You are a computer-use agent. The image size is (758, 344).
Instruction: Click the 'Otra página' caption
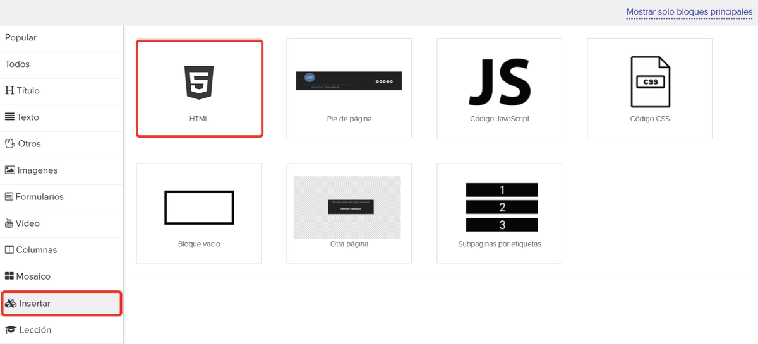pos(349,244)
